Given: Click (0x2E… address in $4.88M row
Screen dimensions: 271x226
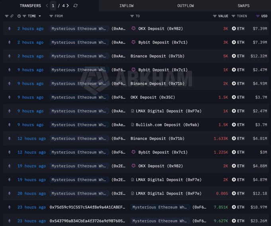Looking at the screenshot, I should (x=118, y=166).
